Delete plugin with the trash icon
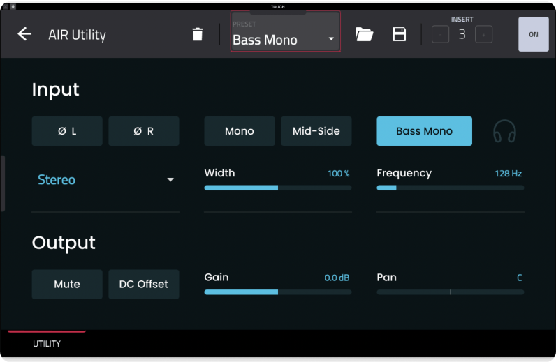Viewport: 556px width, 362px height. pyautogui.click(x=198, y=34)
